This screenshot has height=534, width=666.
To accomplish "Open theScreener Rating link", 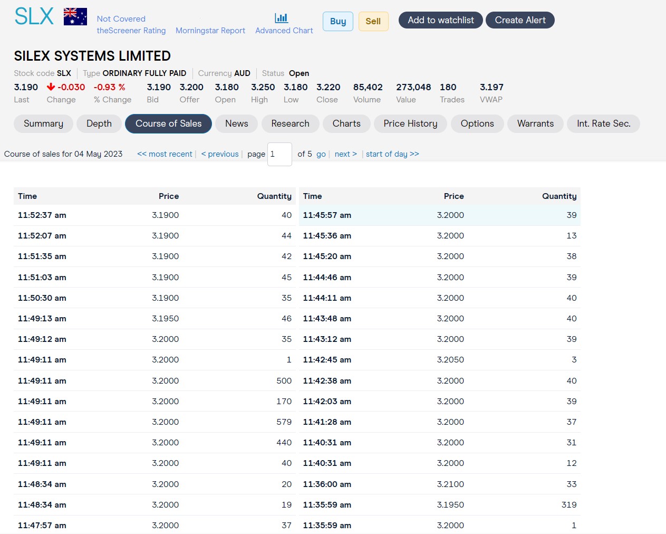I will point(131,31).
